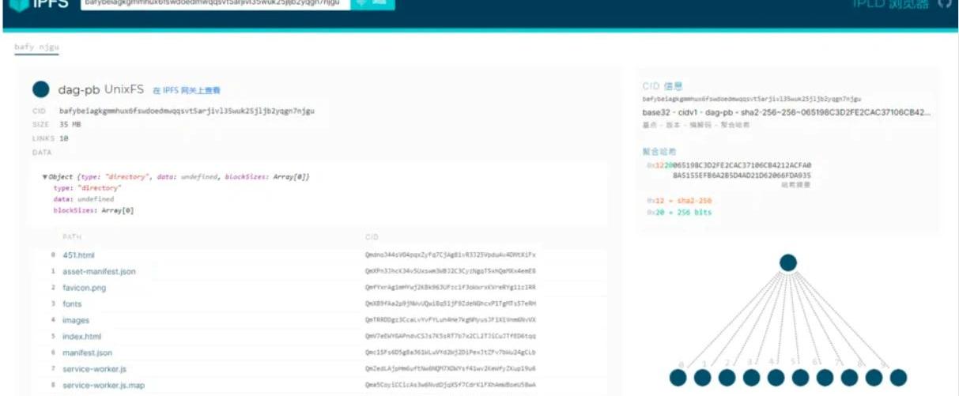
Task: Click the 'data: undefined' property row
Action: point(84,199)
